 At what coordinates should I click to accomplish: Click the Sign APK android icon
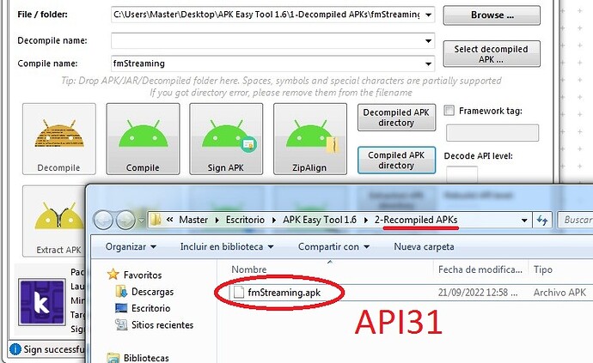[228, 136]
